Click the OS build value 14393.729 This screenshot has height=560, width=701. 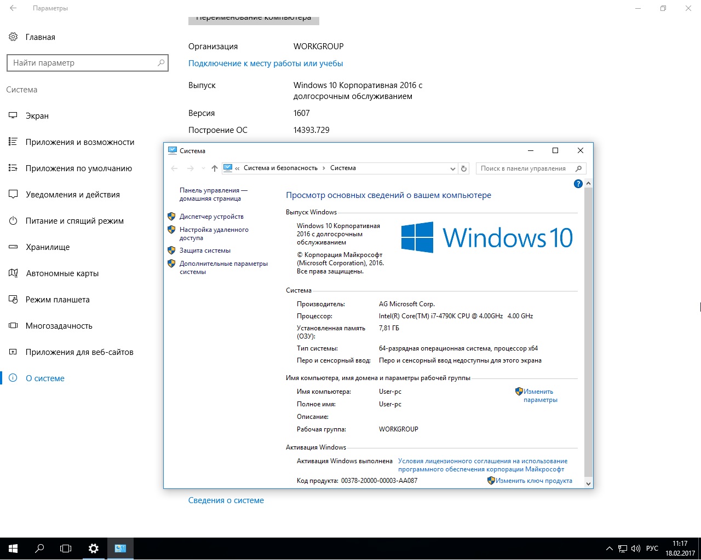pos(312,130)
